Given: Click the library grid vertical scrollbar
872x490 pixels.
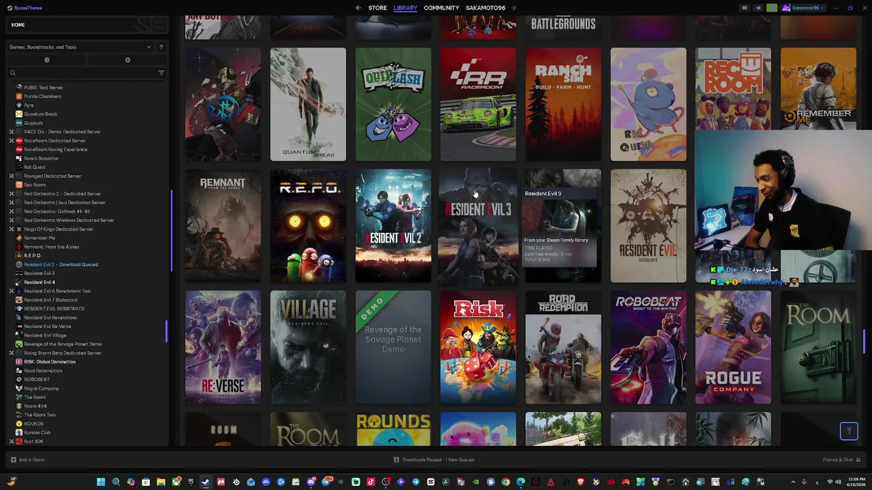Looking at the screenshot, I should tap(865, 342).
